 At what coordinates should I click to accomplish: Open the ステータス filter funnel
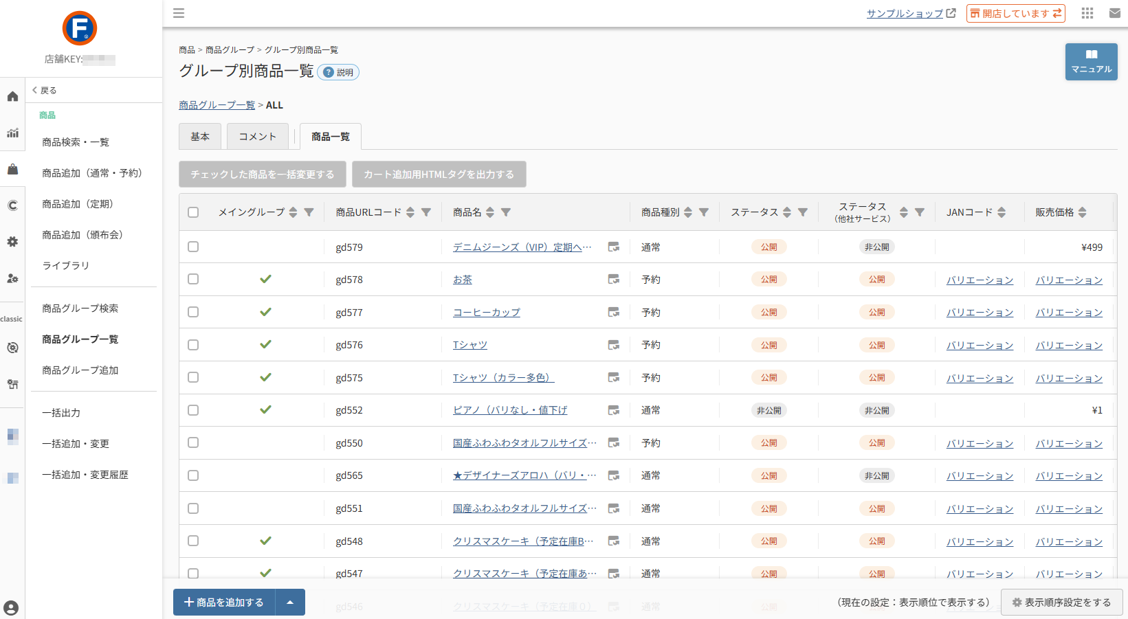(803, 212)
